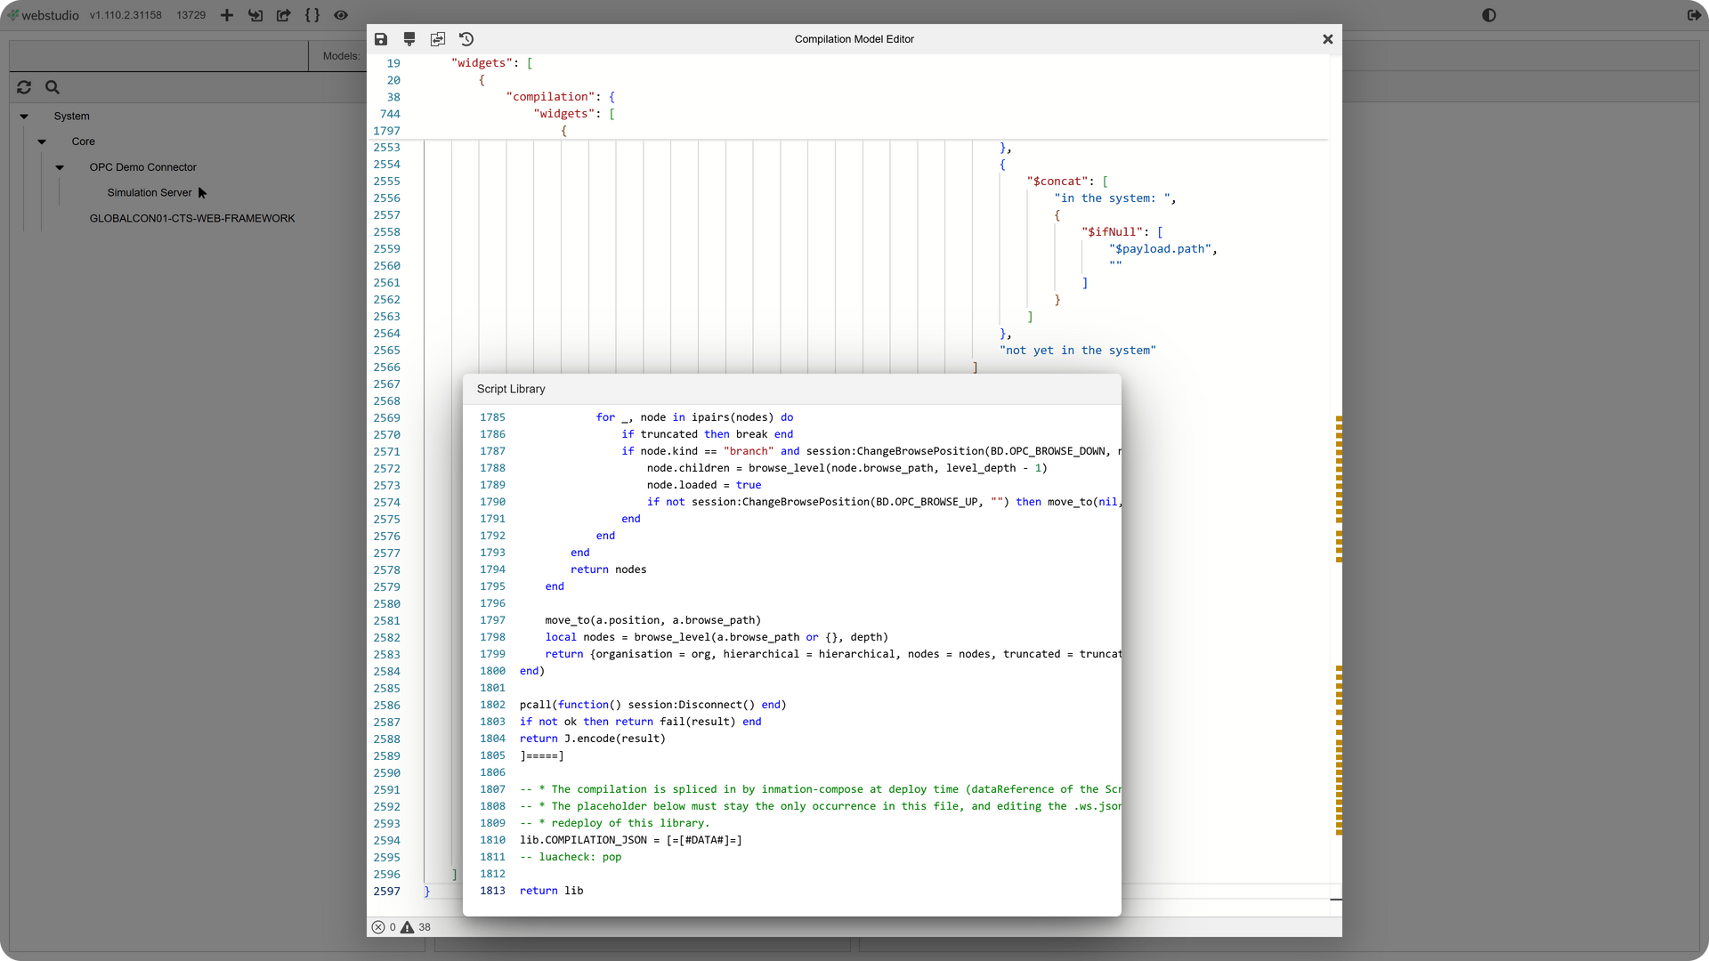Save the compilation model with the floppy icon

[x=381, y=39]
